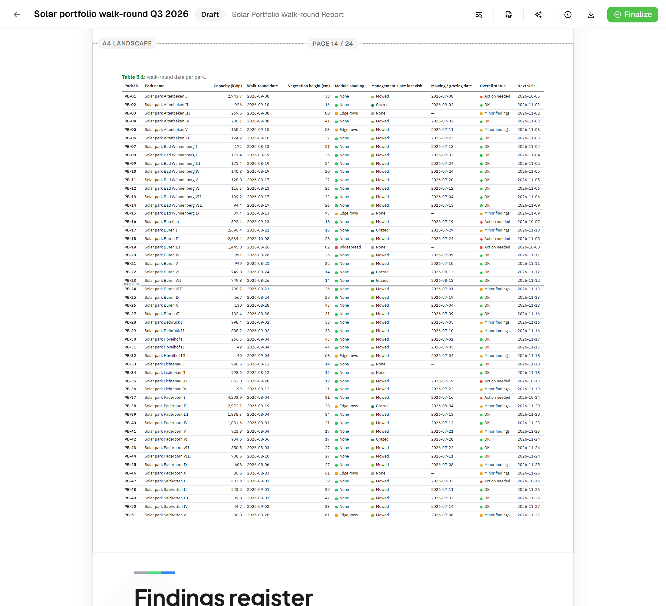Click the Draft status badge
666x606 pixels.
[210, 15]
